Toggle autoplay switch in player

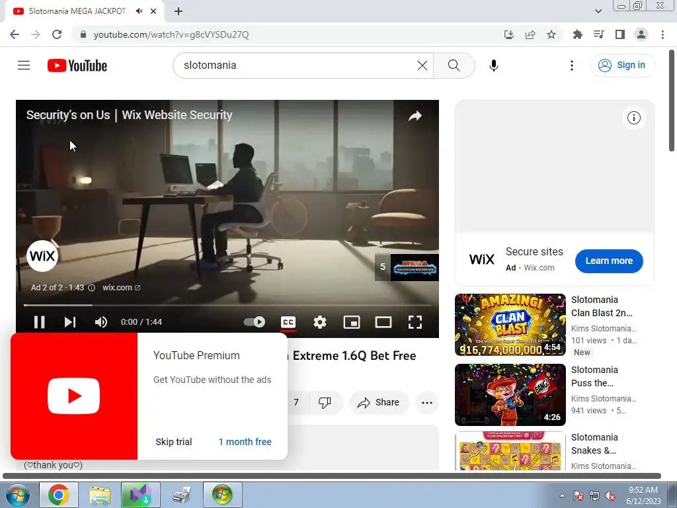click(255, 322)
